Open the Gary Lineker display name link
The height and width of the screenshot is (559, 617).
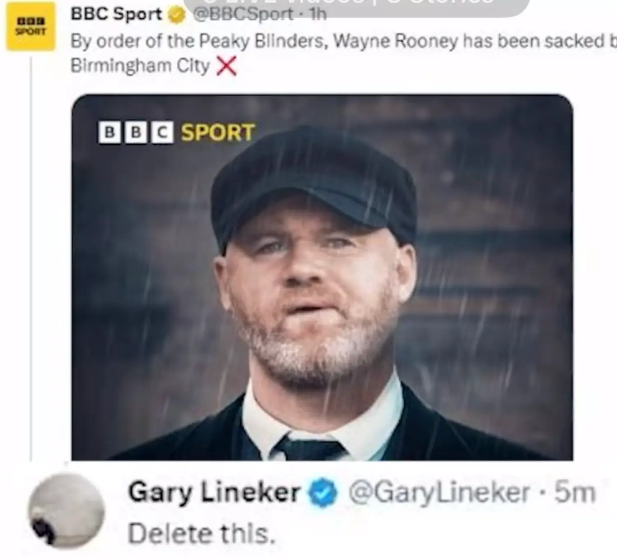tap(214, 492)
